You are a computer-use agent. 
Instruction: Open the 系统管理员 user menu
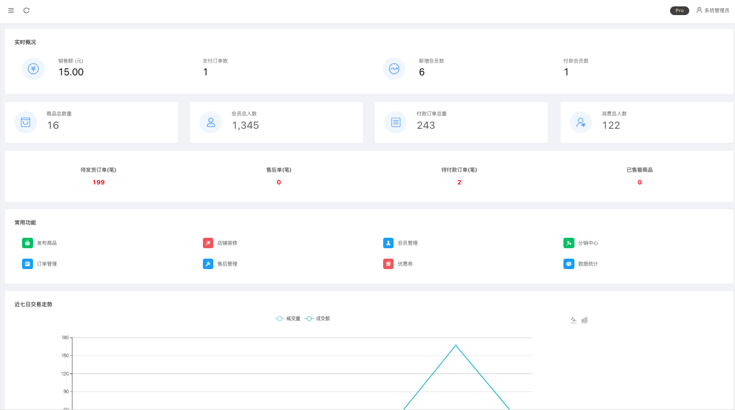(x=712, y=10)
